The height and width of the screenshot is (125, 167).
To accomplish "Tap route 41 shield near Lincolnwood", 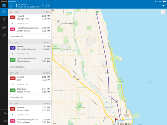I will pos(58,22).
